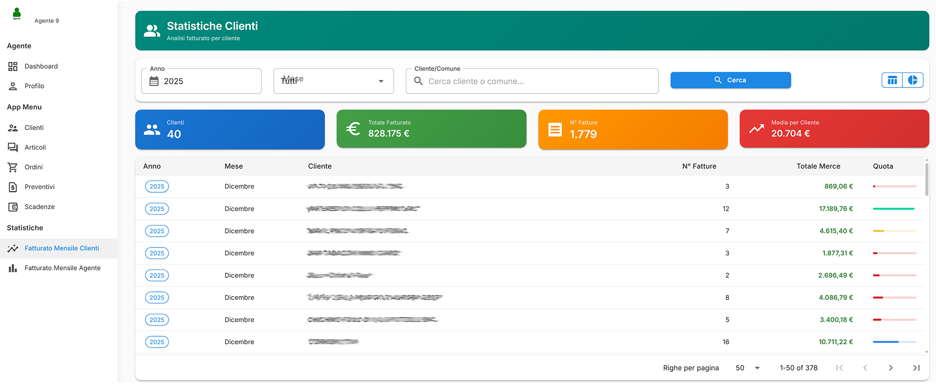Screen dimensions: 936x384
Task: Click the Scadenze wallet icon
Action: 13,207
